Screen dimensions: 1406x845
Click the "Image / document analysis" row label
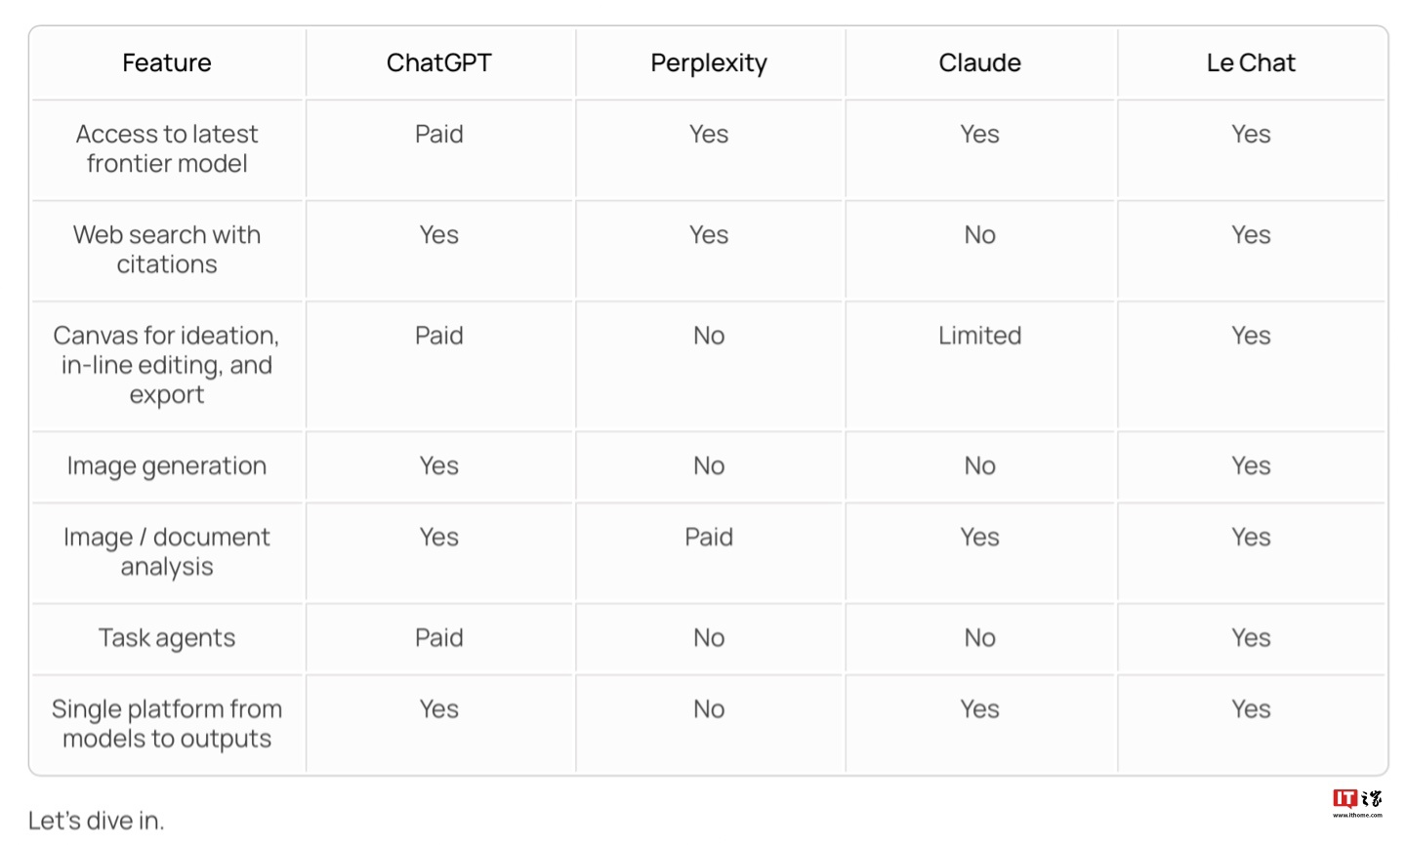(x=167, y=552)
